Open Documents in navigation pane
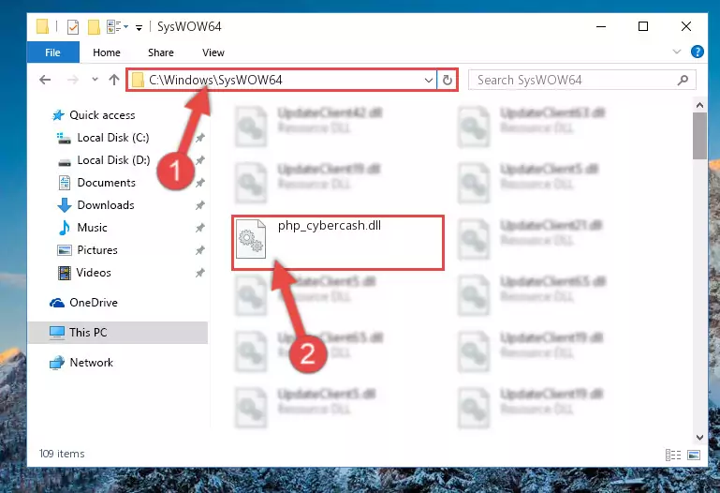Image resolution: width=720 pixels, height=493 pixels. 106,183
